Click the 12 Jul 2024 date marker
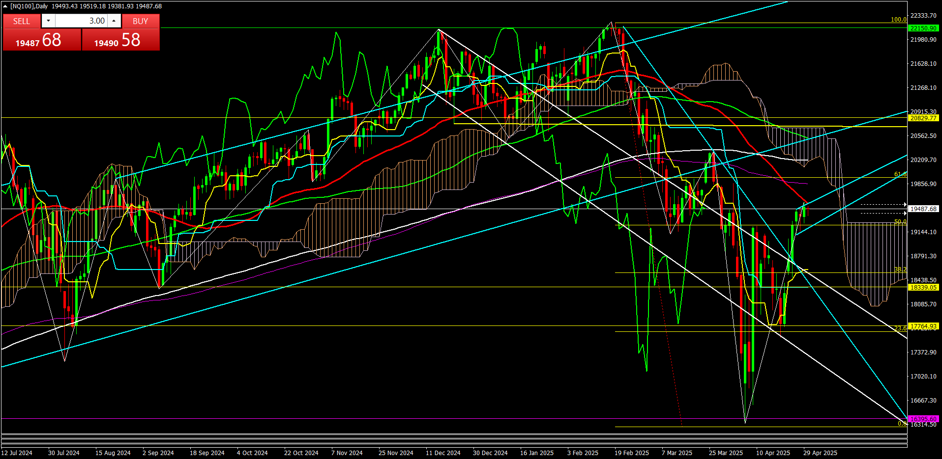This screenshot has width=942, height=459. [x=17, y=453]
